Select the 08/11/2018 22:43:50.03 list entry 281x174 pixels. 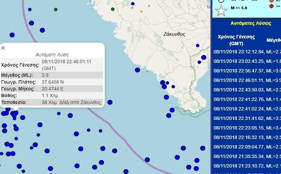[x=247, y=90]
